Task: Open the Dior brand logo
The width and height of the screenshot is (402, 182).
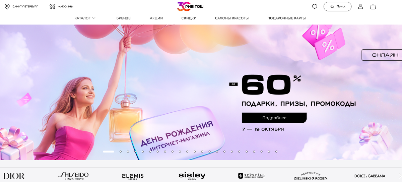Action: (x=14, y=176)
